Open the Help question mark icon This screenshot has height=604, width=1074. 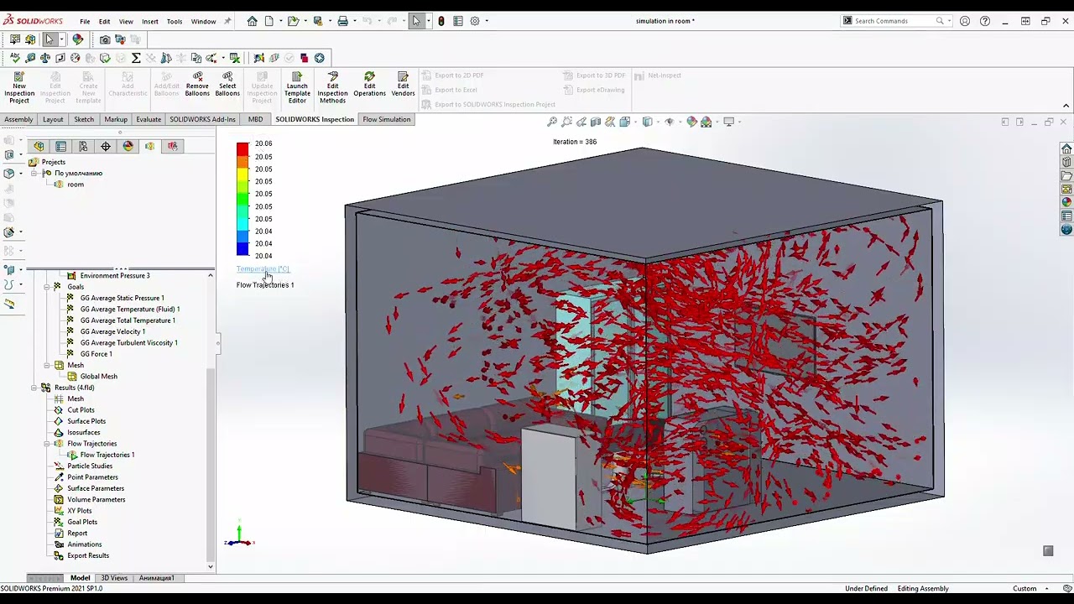click(985, 21)
